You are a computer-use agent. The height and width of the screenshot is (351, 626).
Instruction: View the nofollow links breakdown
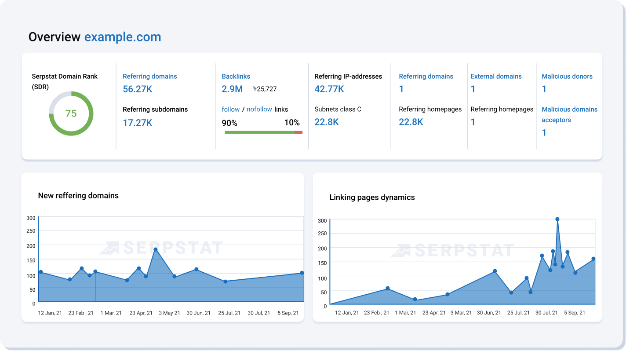259,109
